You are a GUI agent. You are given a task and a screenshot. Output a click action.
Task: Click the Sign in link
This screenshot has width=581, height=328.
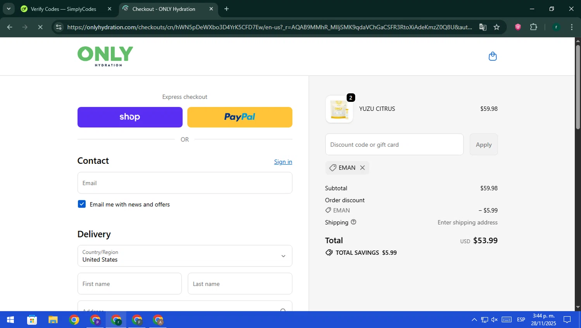(283, 162)
